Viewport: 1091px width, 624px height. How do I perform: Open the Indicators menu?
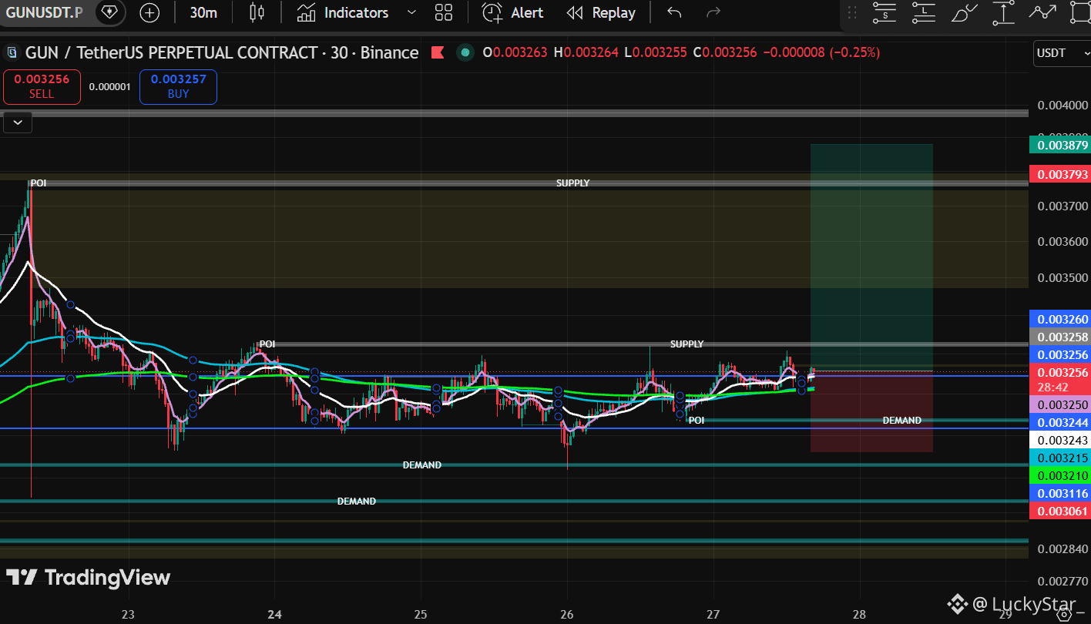[x=344, y=12]
